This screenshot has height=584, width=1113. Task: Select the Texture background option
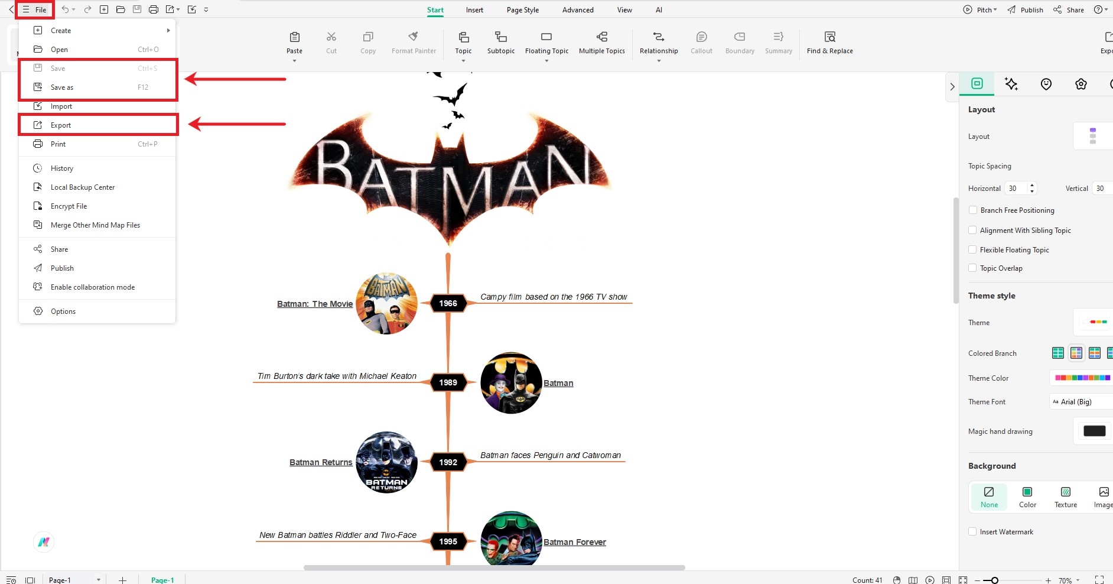1066,497
